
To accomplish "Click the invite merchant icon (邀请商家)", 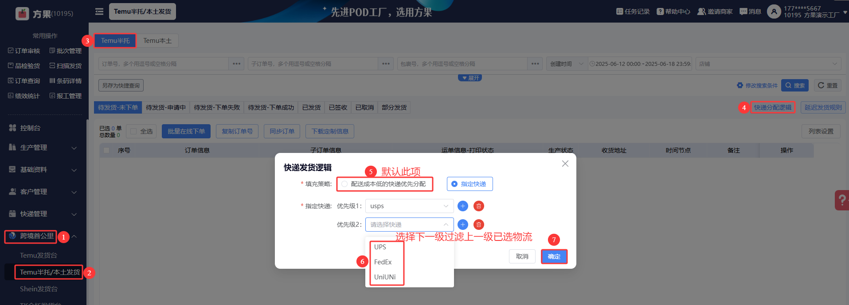I will coord(701,11).
